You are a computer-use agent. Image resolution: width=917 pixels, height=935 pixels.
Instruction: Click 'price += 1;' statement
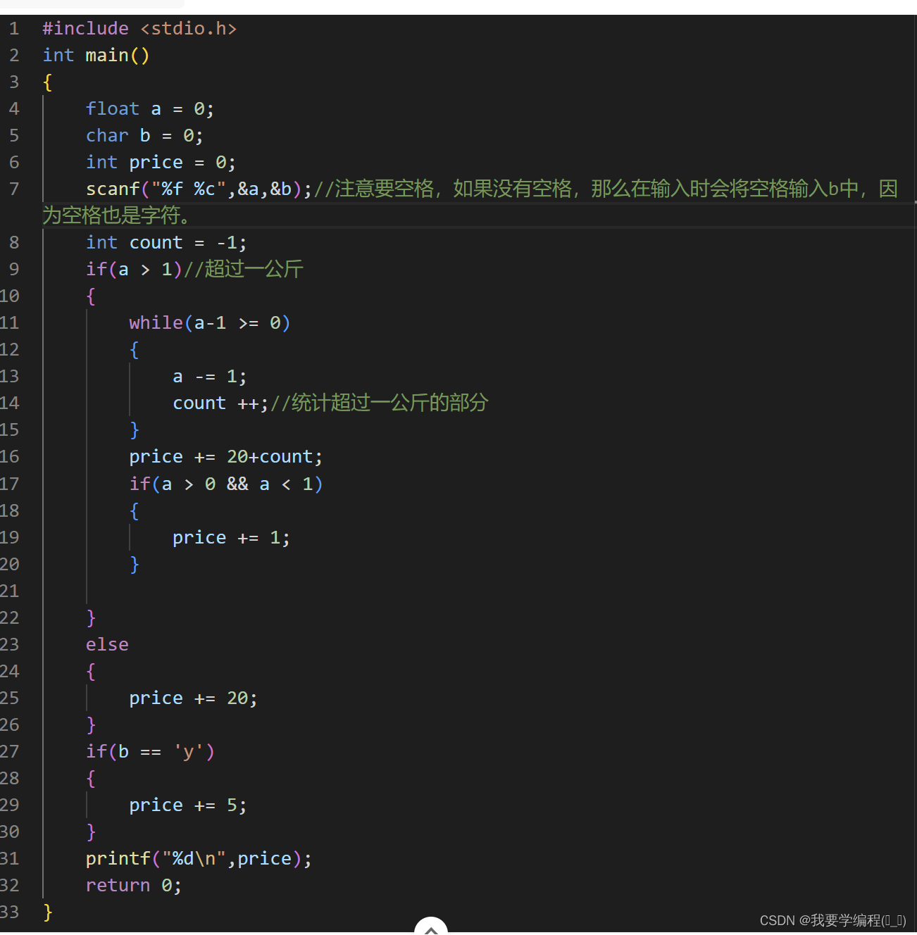(x=231, y=538)
